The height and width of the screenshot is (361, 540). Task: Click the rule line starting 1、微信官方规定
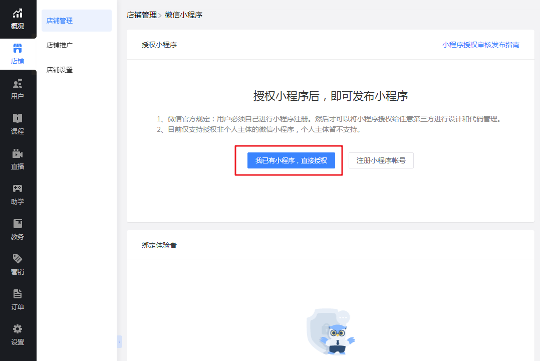pos(329,119)
